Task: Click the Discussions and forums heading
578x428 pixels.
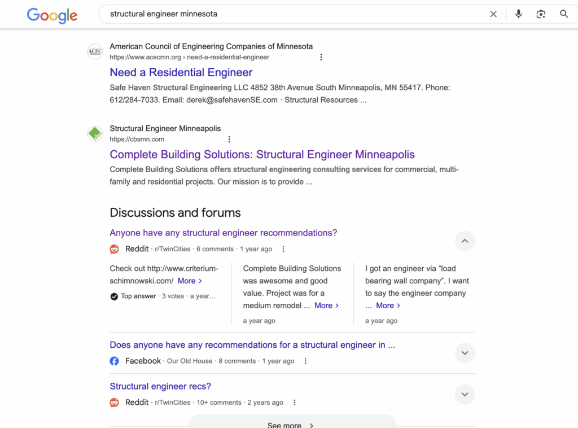Action: click(x=175, y=213)
